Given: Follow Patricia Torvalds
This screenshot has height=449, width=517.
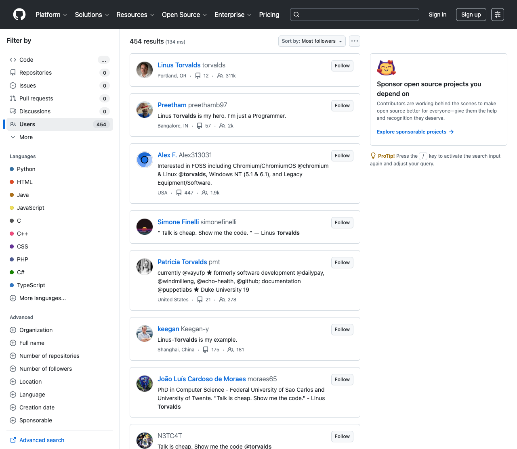Looking at the screenshot, I should click(x=342, y=263).
